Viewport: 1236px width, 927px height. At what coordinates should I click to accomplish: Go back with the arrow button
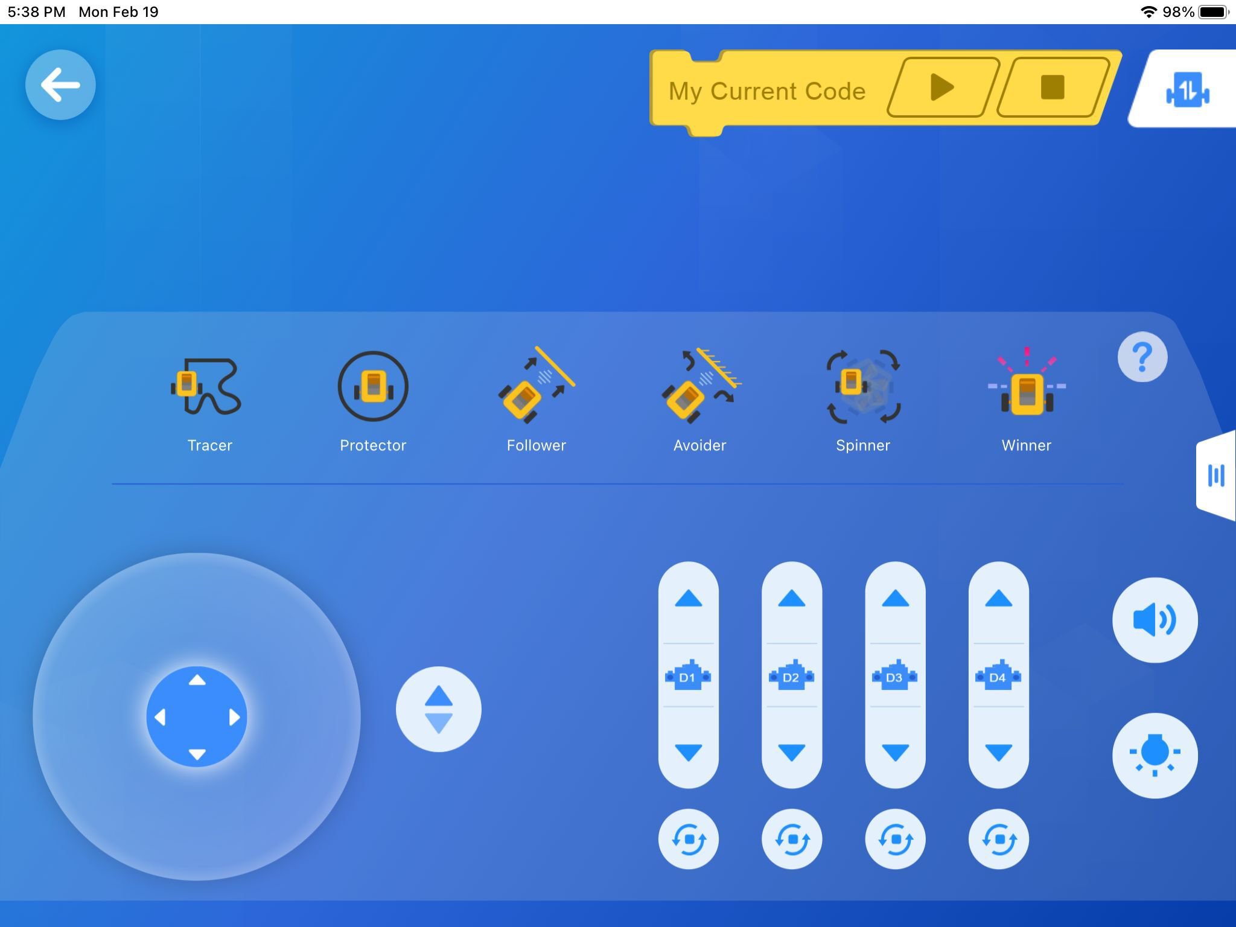[60, 85]
